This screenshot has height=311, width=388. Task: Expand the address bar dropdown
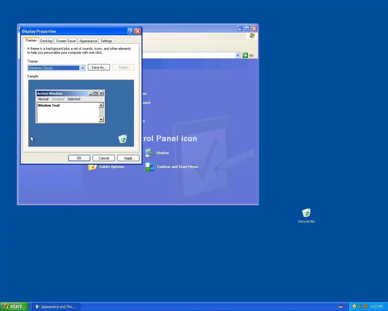coord(238,55)
